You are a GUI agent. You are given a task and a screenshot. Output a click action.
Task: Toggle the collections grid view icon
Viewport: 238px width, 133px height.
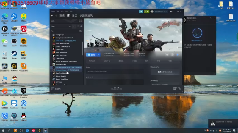click(81, 21)
